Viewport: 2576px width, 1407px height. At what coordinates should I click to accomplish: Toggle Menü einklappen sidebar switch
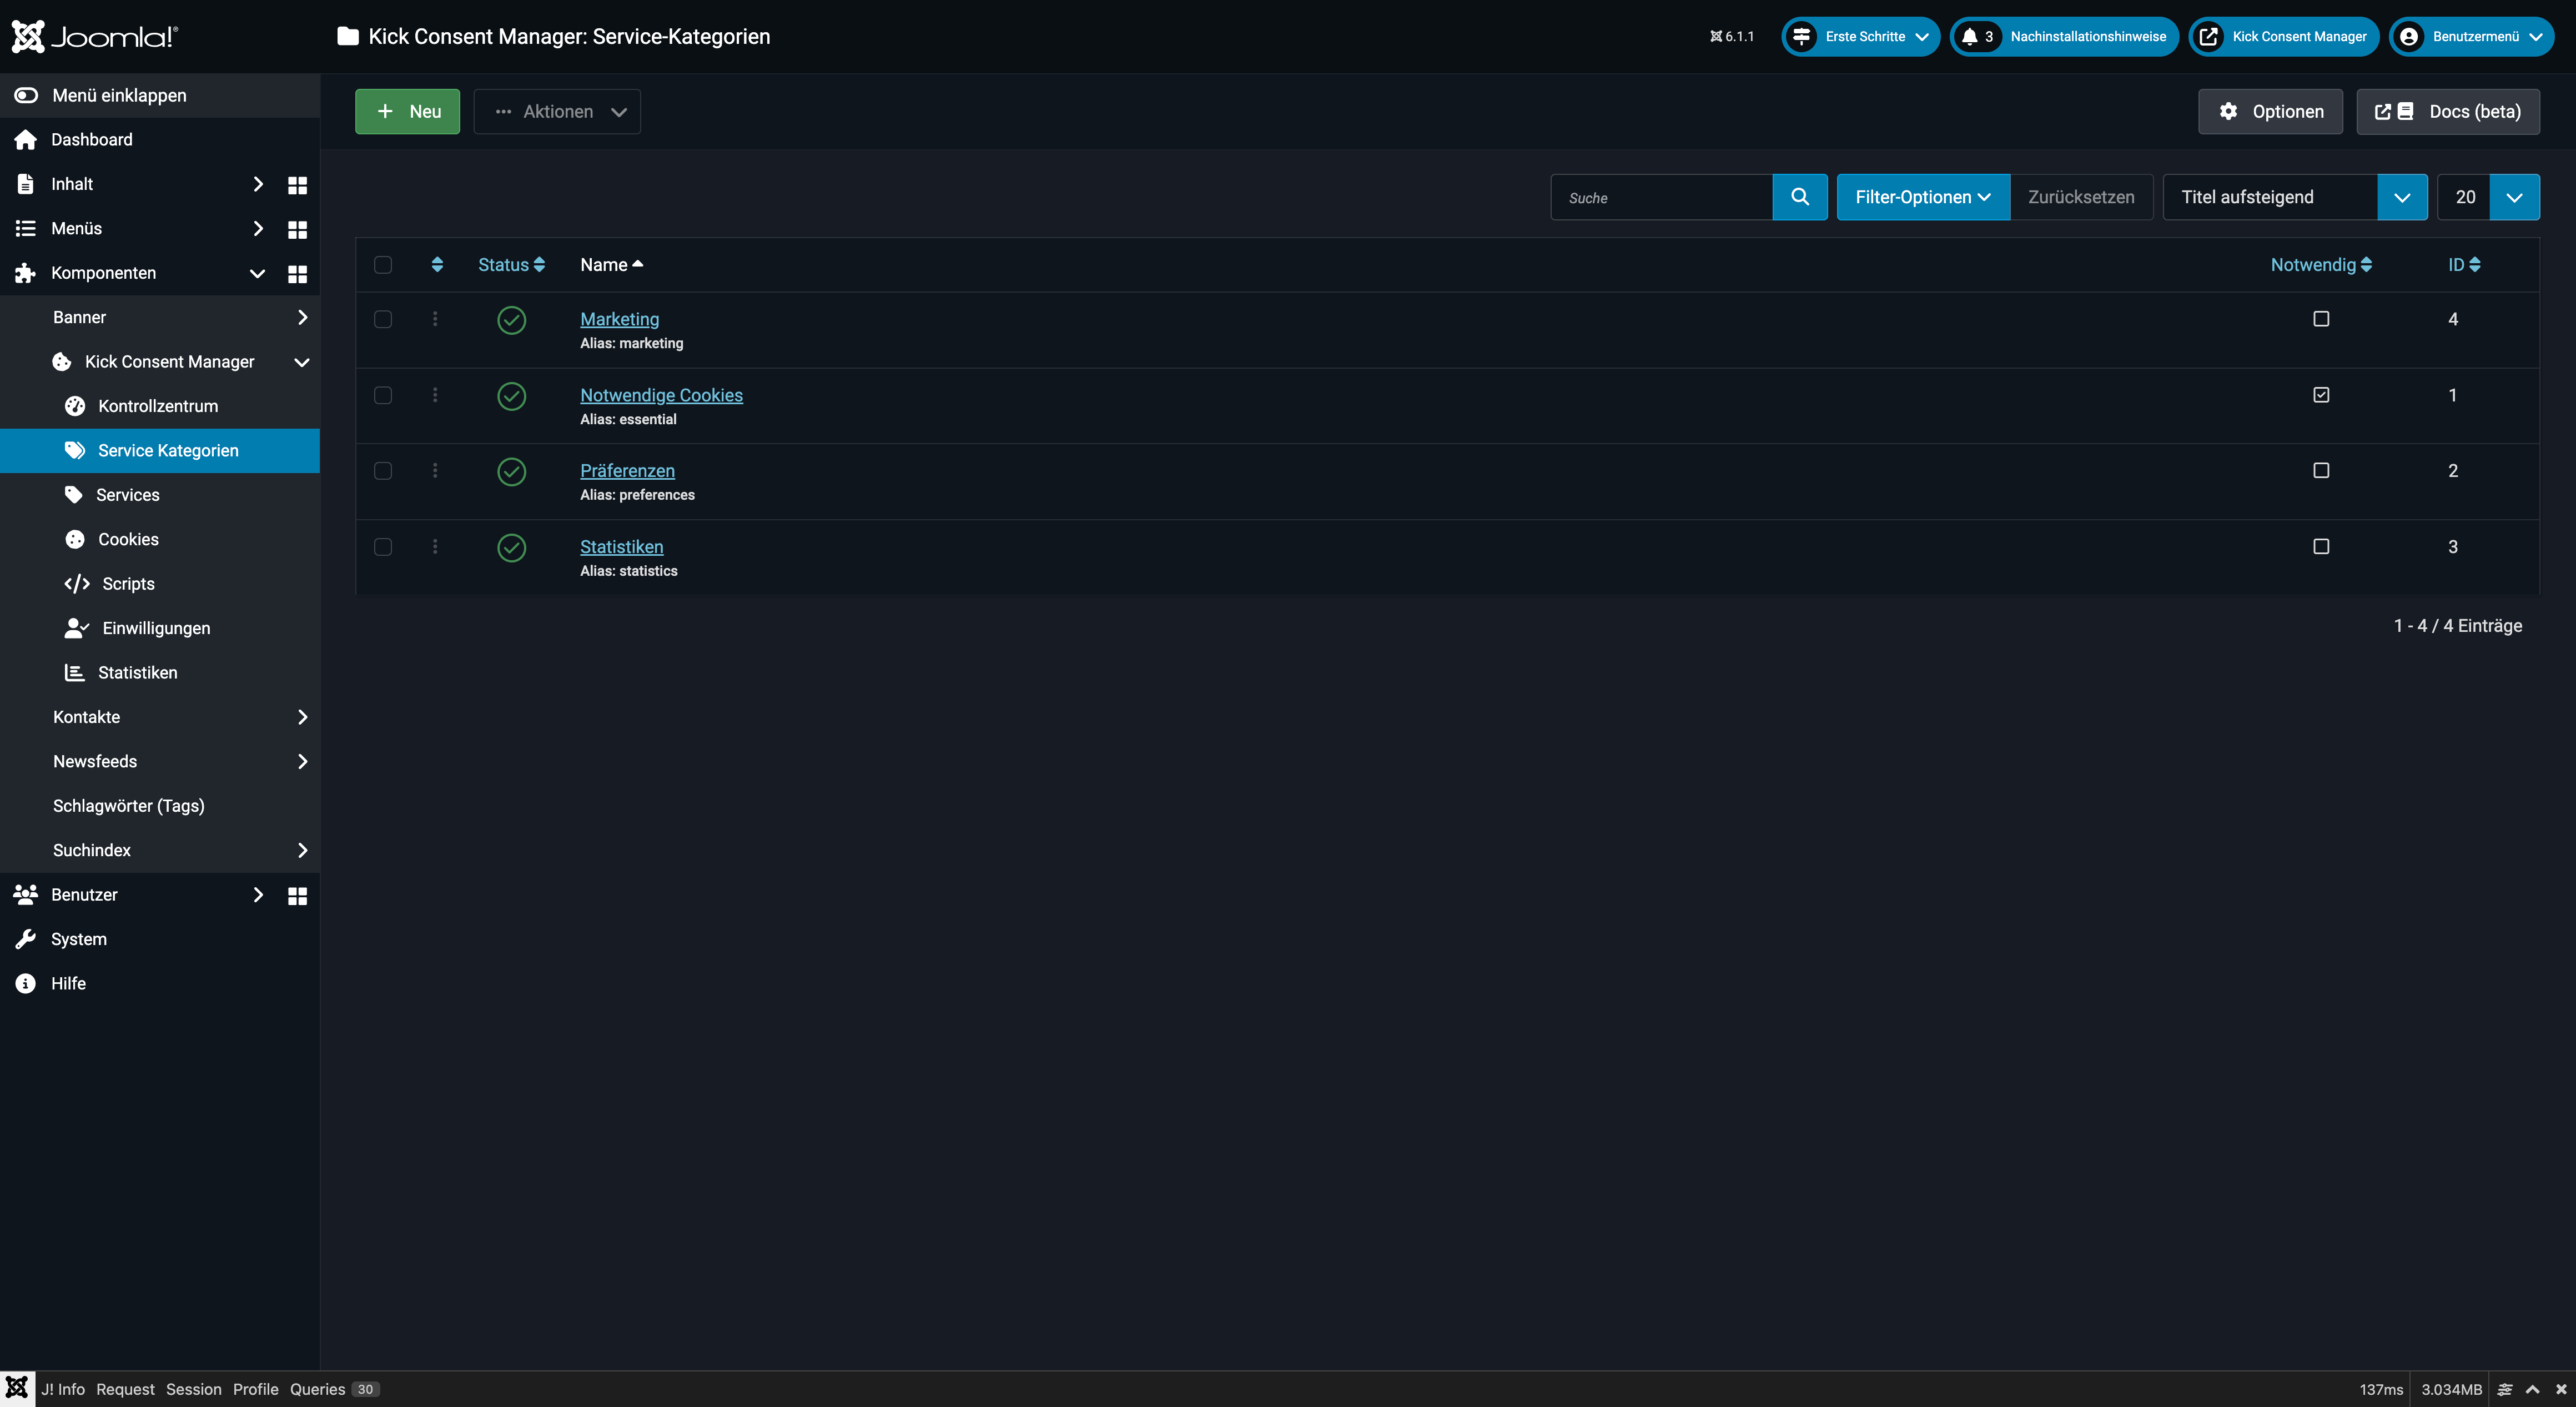(x=26, y=96)
